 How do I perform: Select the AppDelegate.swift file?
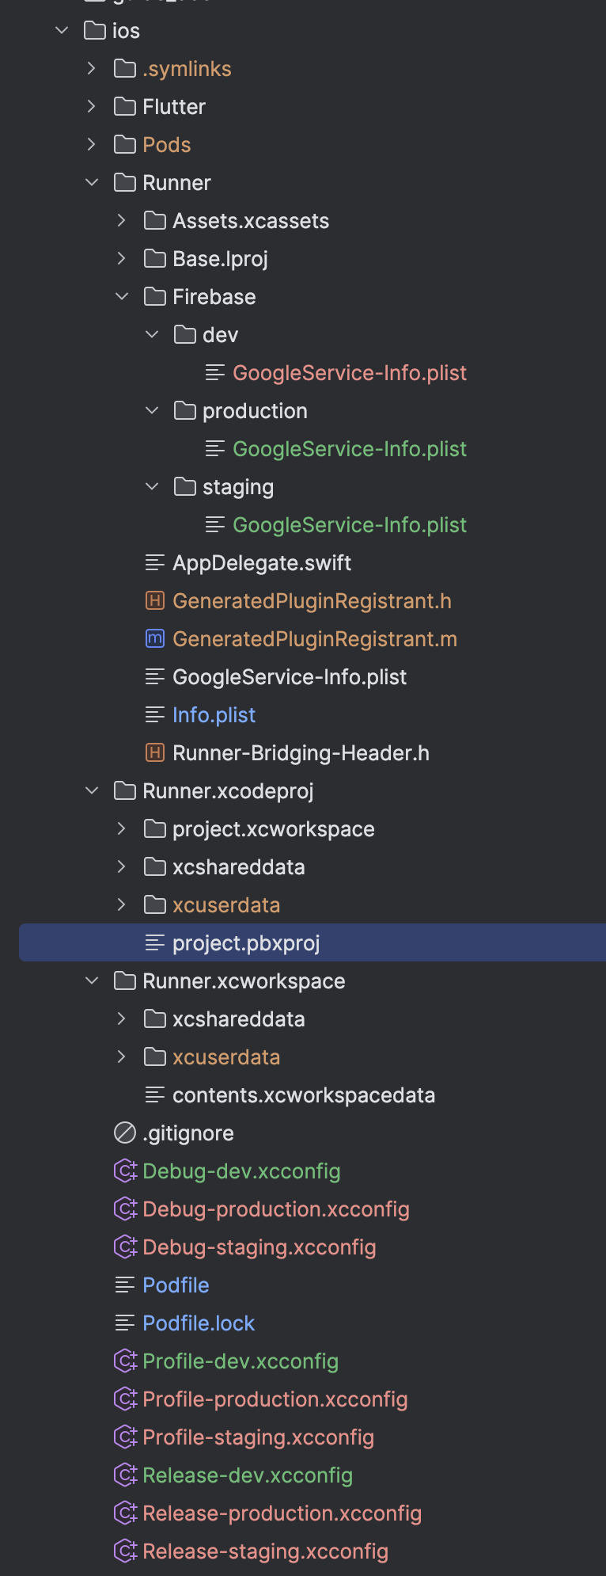pos(262,563)
